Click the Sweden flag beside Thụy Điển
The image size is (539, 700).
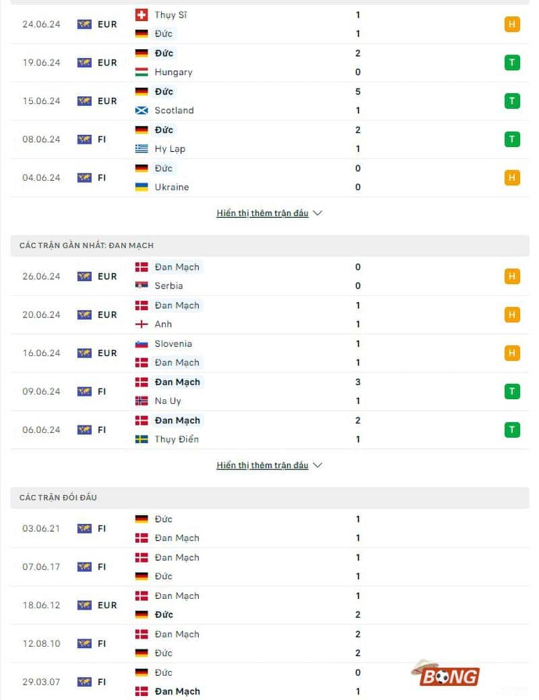141,440
